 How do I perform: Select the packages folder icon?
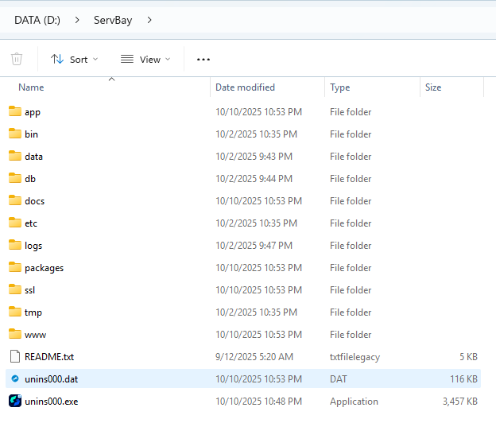click(15, 267)
